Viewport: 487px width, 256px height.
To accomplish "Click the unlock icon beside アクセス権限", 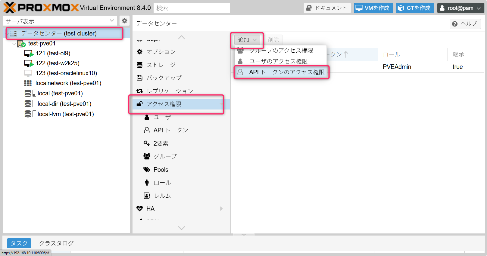I will [x=139, y=104].
